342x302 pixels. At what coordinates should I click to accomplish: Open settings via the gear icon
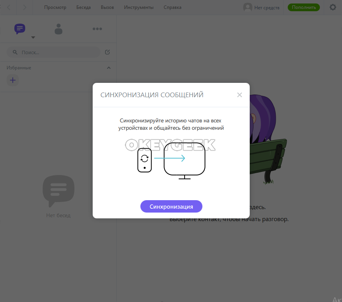pos(333,7)
